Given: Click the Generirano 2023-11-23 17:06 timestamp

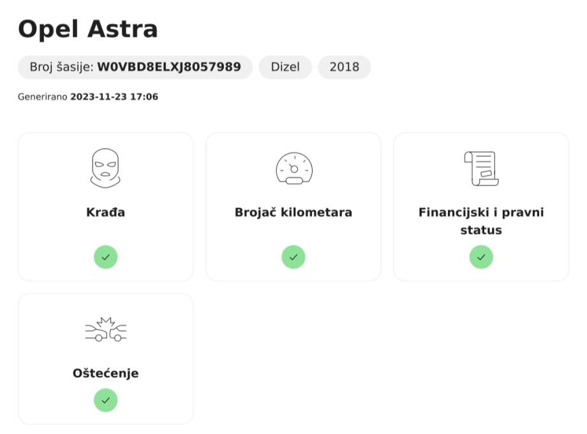Looking at the screenshot, I should [88, 97].
